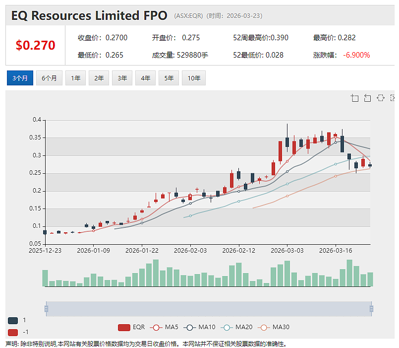
Task: Click the 2026-01-09 x-axis date label
Action: click(x=93, y=251)
